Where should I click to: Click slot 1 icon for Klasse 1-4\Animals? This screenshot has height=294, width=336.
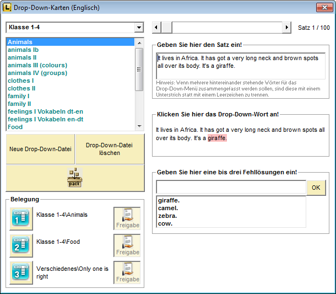(x=21, y=218)
